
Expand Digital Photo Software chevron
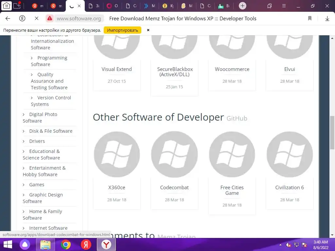point(24,115)
